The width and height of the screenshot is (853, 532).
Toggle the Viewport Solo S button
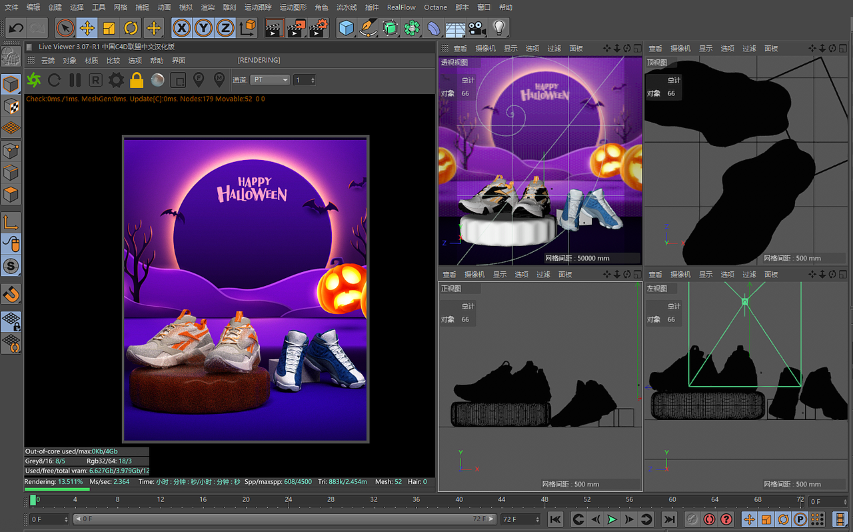coord(11,266)
